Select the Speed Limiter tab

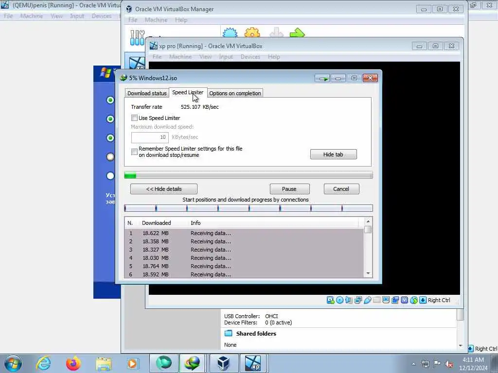188,92
